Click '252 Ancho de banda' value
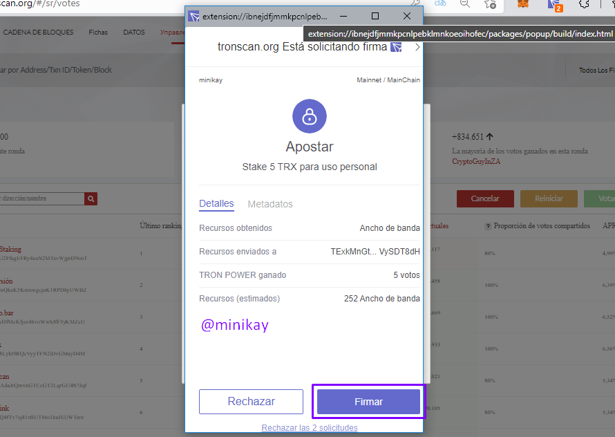 click(x=381, y=299)
